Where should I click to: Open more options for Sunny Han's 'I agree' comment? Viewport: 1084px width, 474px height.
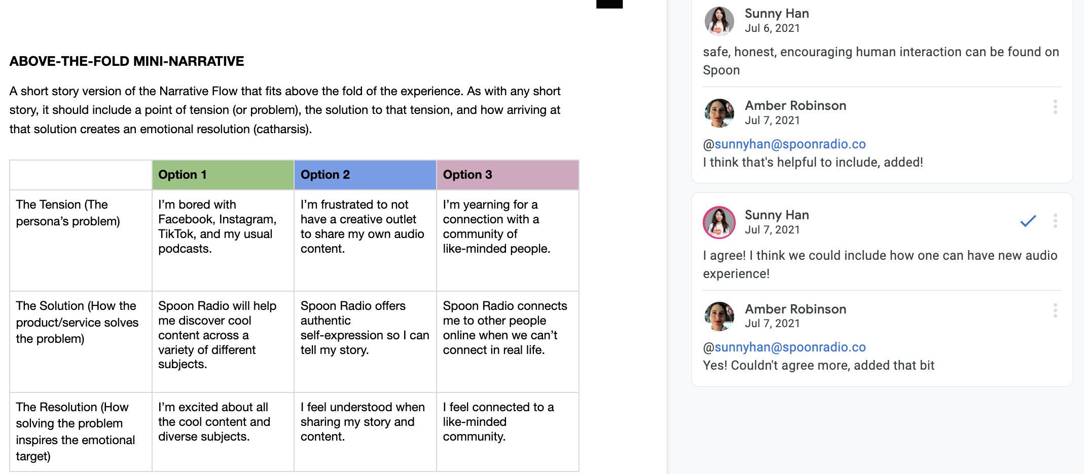point(1055,221)
